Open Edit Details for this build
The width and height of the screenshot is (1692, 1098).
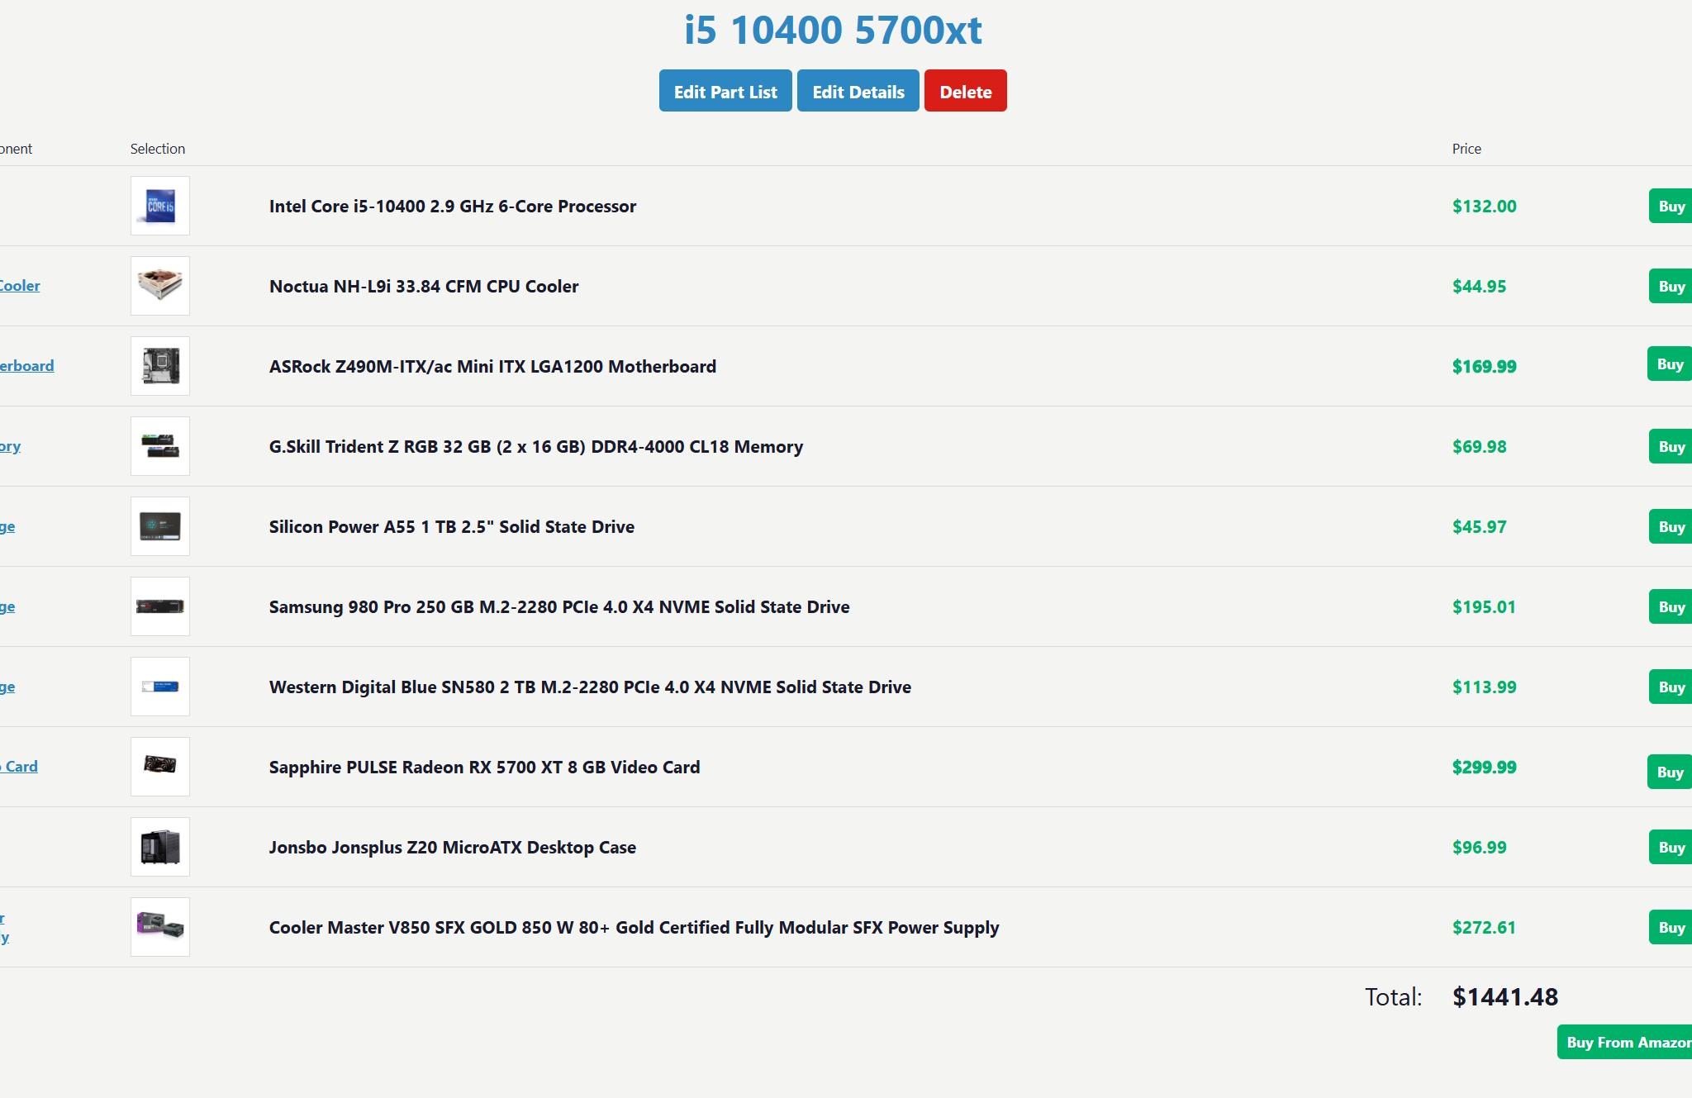pyautogui.click(x=858, y=91)
